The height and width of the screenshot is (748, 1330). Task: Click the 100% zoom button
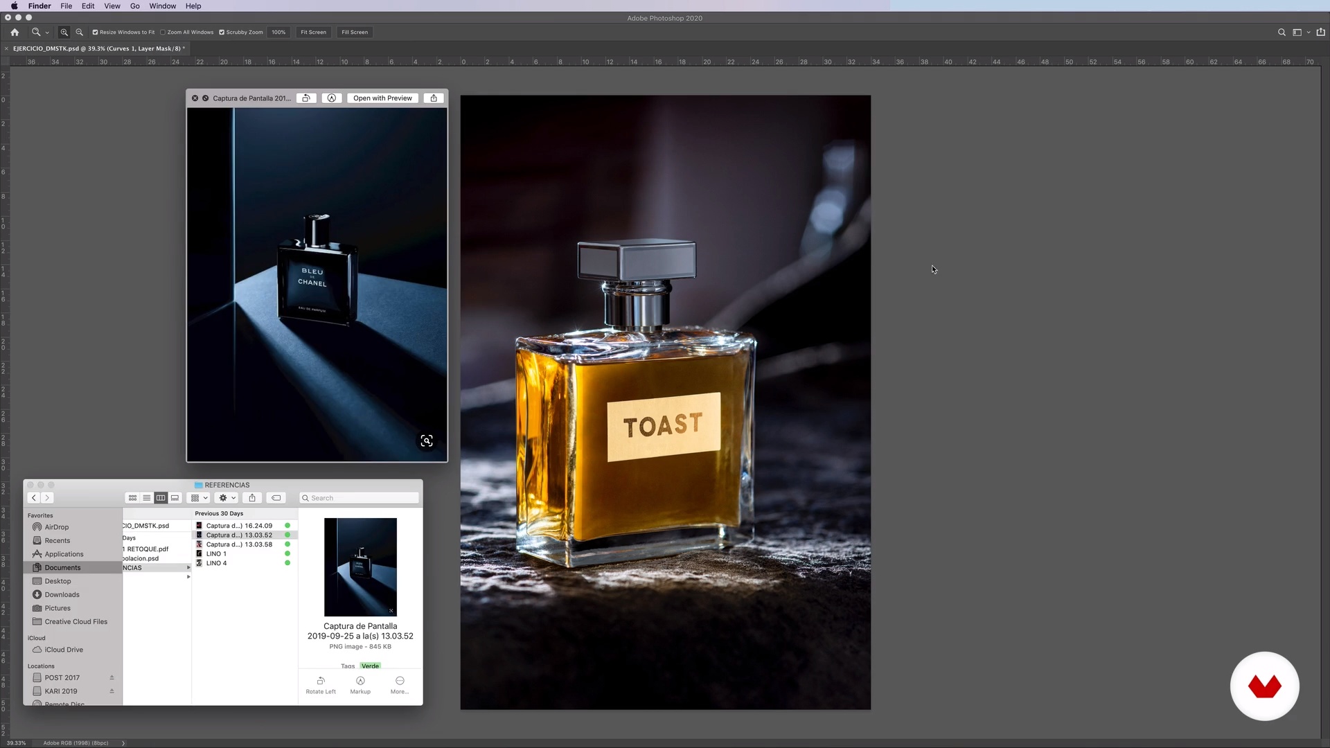278,32
